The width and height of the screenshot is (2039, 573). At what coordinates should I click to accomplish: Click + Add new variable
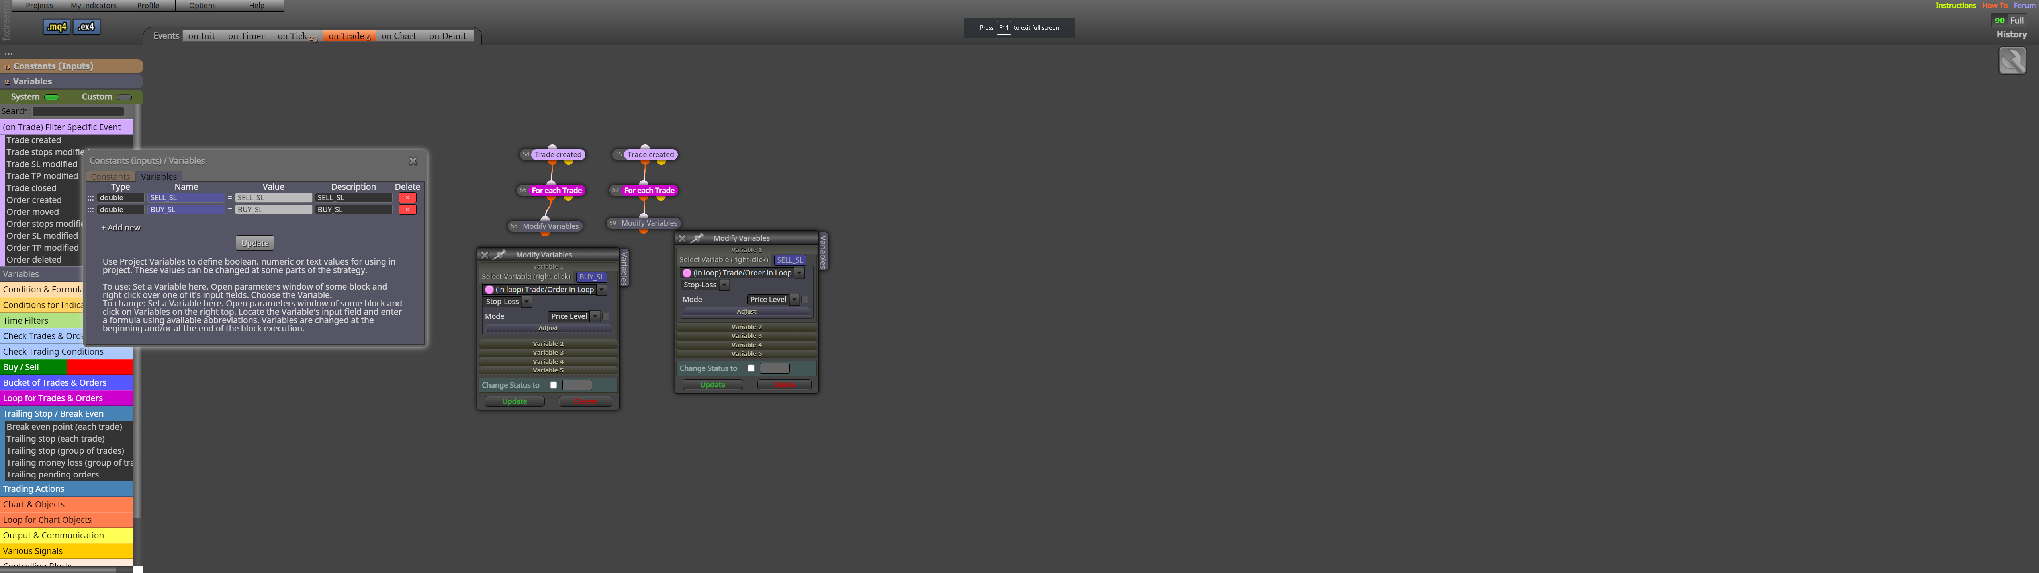coord(120,228)
